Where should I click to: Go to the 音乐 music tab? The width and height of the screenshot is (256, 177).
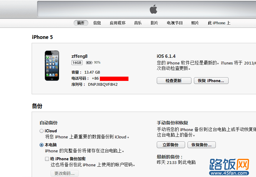pyautogui.click(x=138, y=23)
